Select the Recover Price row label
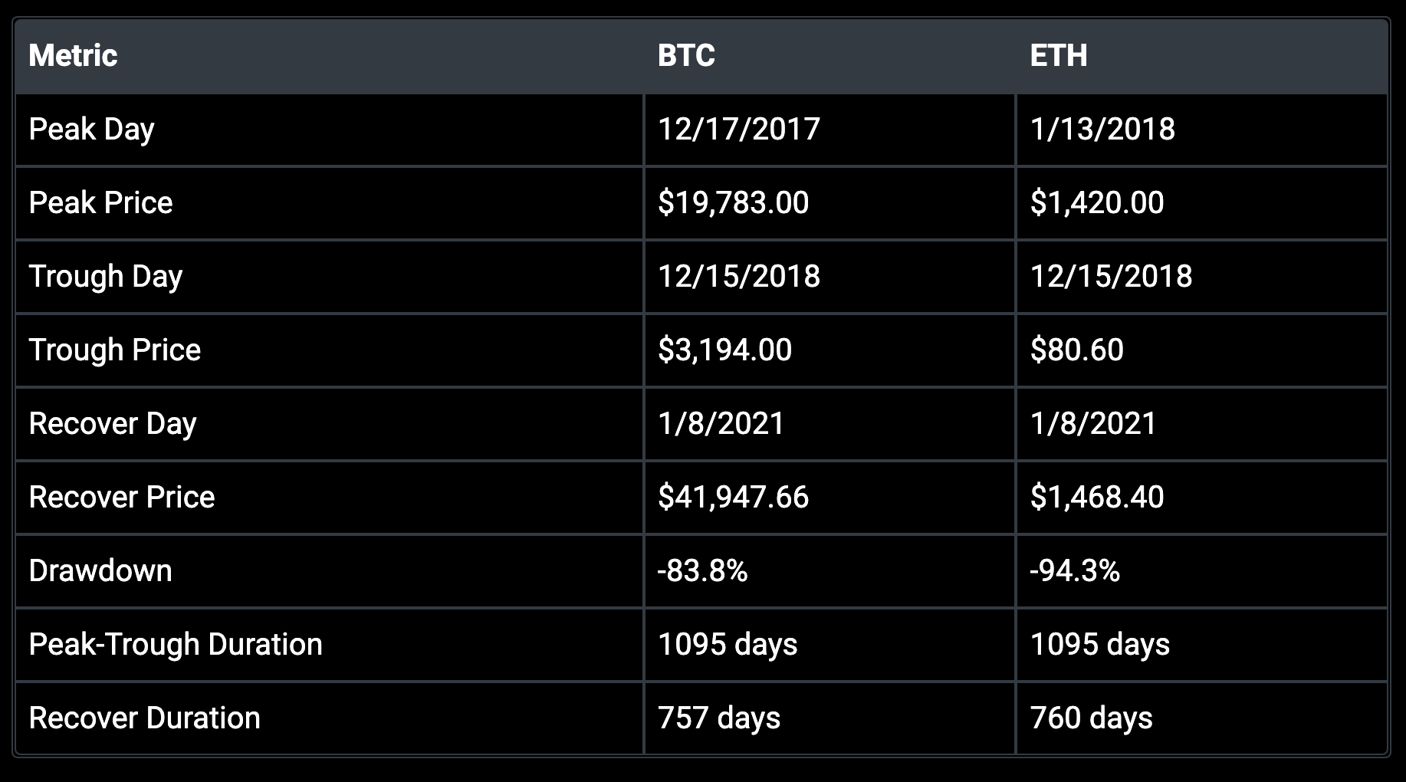The image size is (1406, 782). [122, 497]
